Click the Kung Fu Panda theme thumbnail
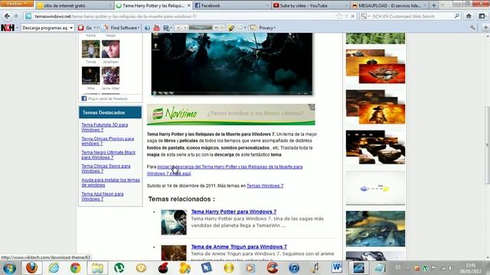This screenshot has width=490, height=275. pyautogui.click(x=375, y=66)
